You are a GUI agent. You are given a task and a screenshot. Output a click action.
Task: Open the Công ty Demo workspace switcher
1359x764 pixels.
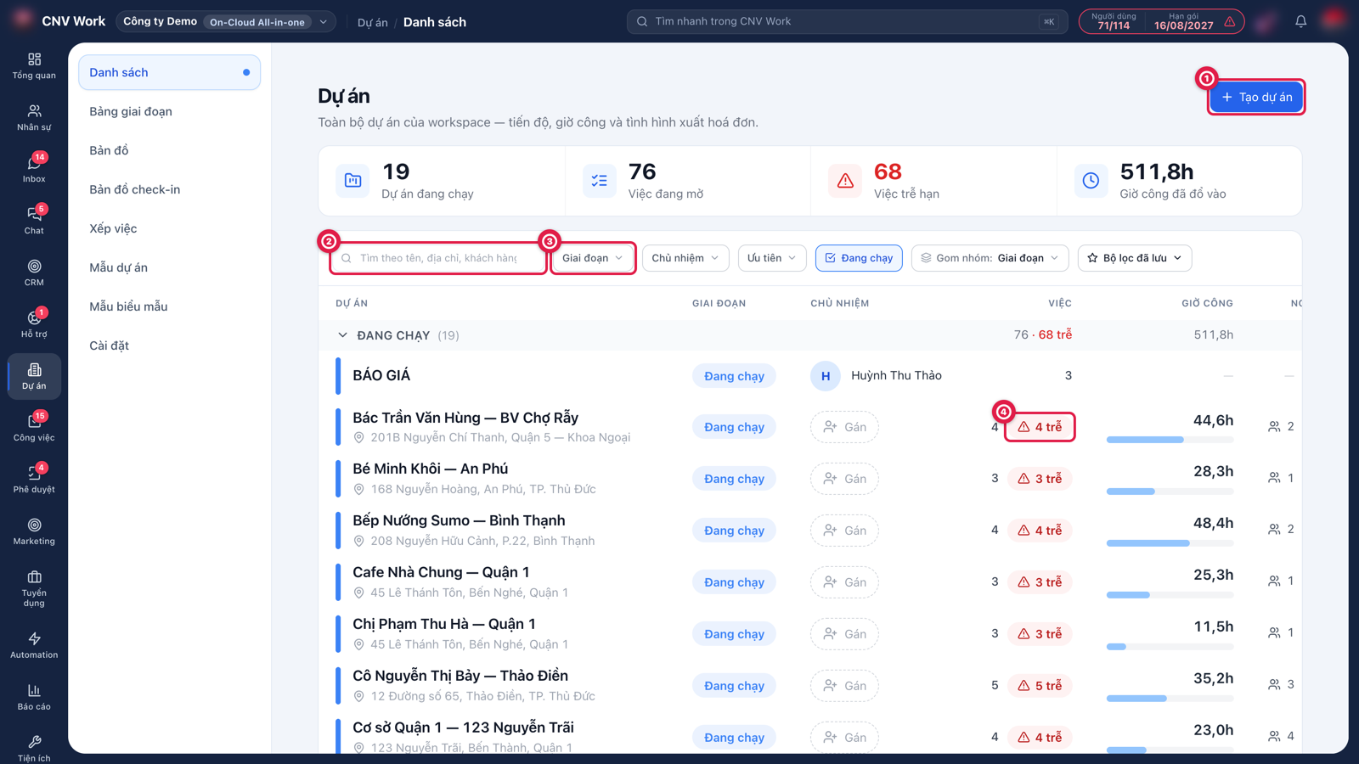(225, 21)
